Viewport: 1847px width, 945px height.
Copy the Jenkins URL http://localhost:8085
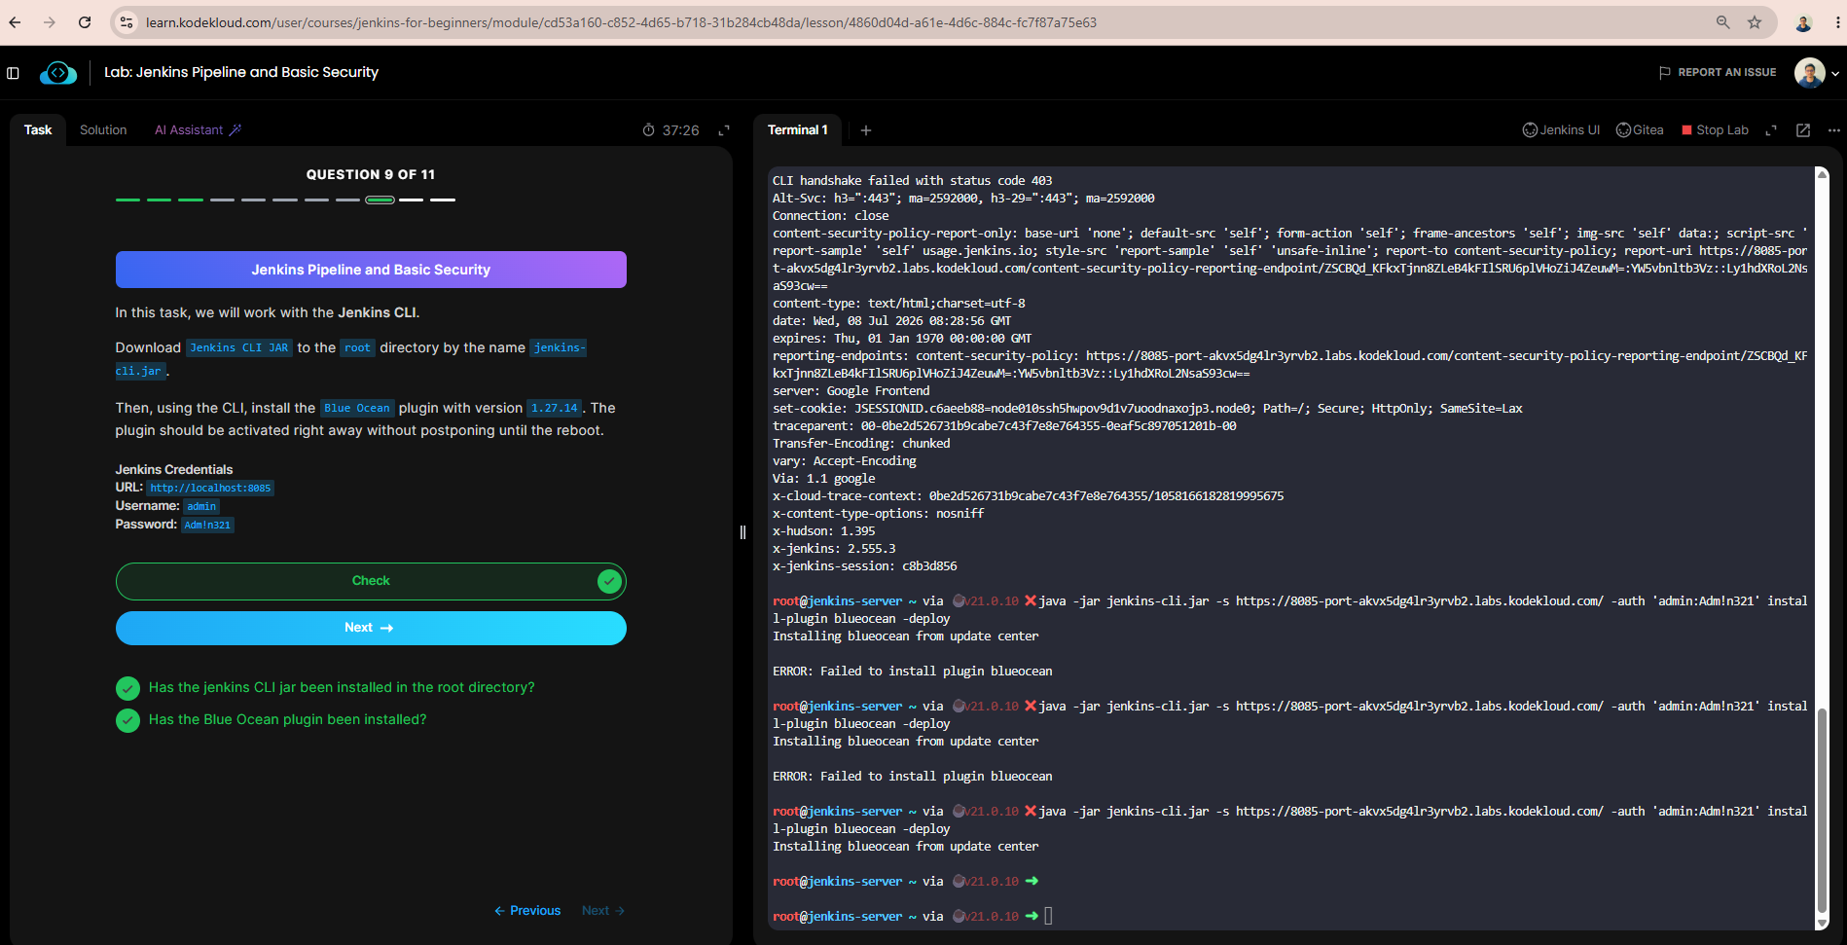point(210,488)
